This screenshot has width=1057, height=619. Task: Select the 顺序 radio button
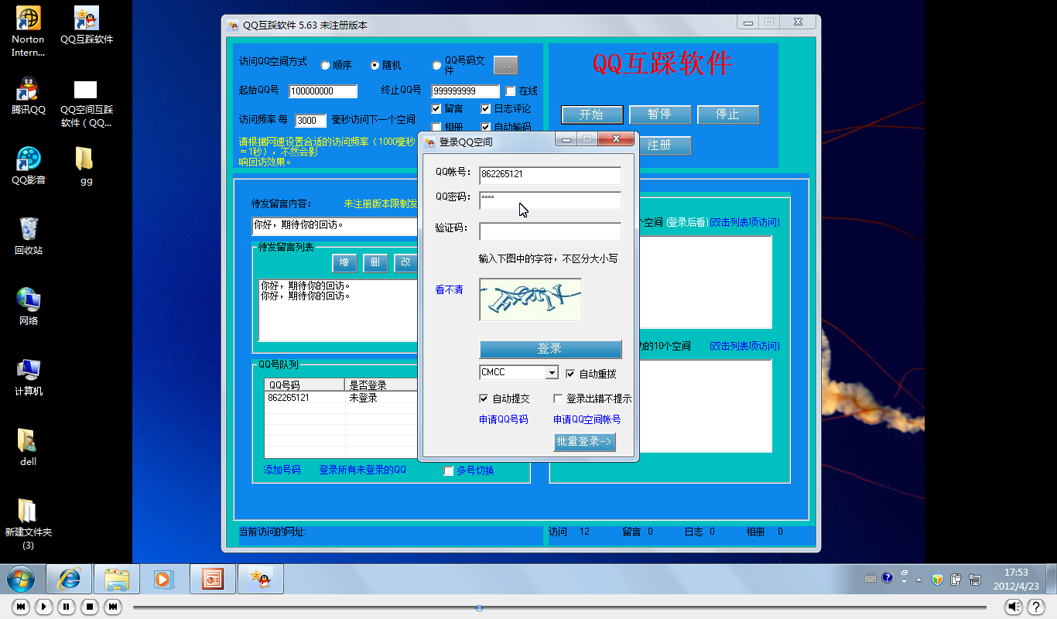point(326,66)
